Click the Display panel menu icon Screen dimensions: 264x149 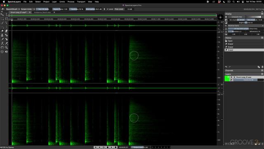262,14
